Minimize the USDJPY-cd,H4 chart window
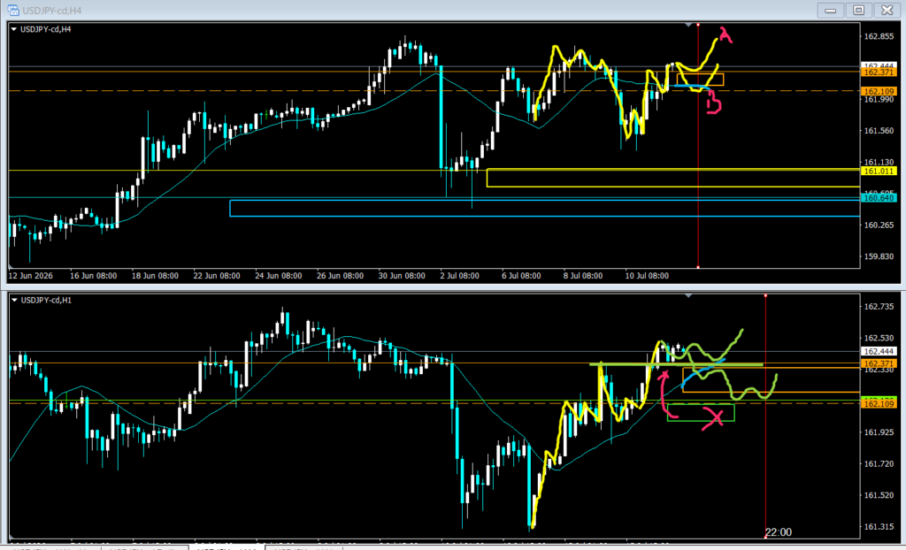 pyautogui.click(x=830, y=10)
